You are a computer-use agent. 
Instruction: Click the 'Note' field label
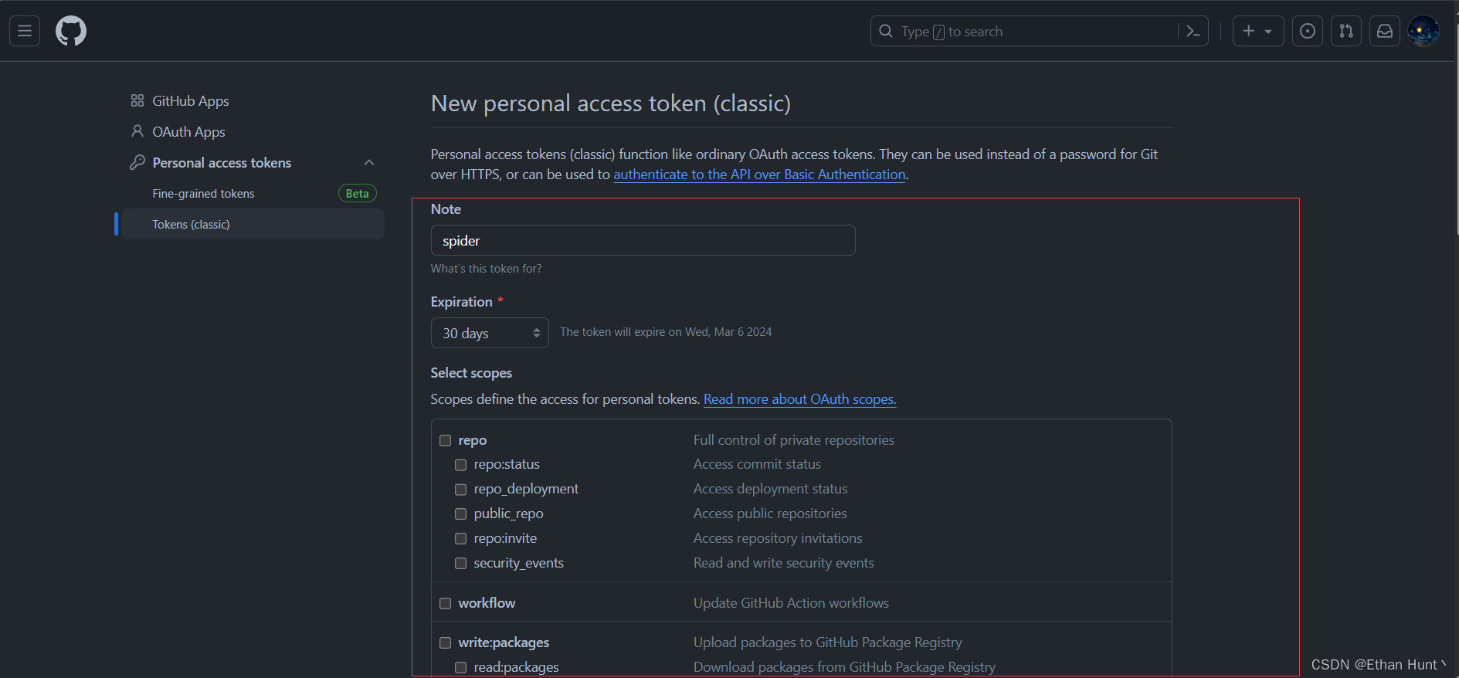[x=446, y=209]
